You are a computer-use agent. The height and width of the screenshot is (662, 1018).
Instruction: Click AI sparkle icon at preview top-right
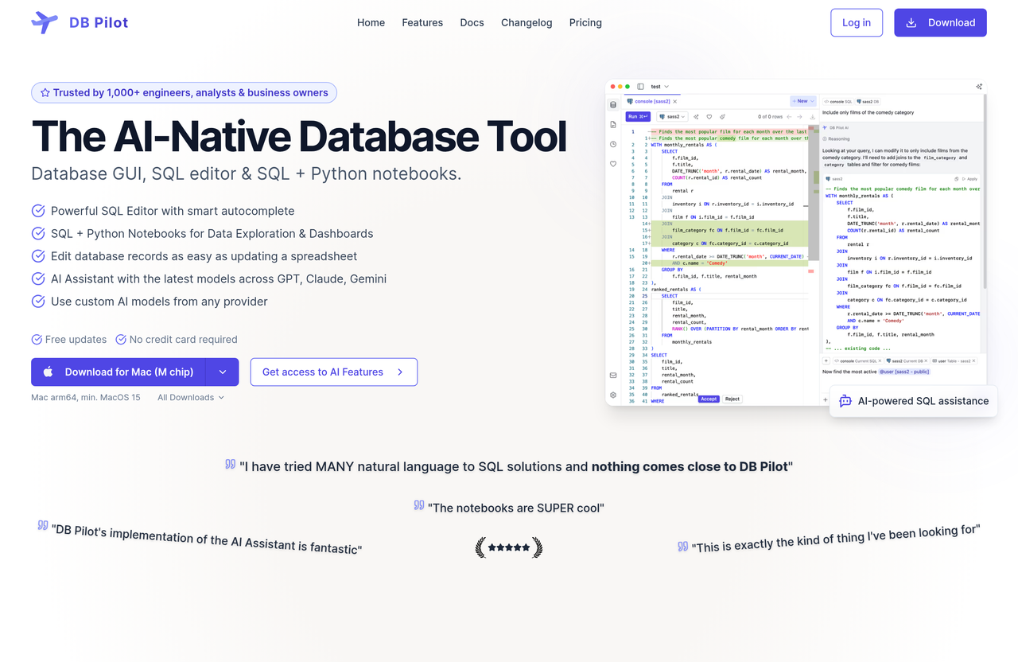(979, 86)
